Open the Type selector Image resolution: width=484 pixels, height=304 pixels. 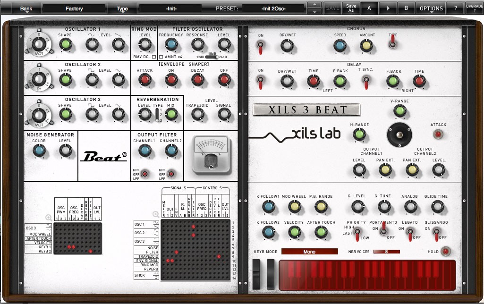(x=122, y=8)
